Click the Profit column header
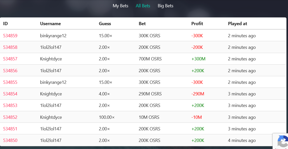The width and height of the screenshot is (288, 149). [x=197, y=24]
